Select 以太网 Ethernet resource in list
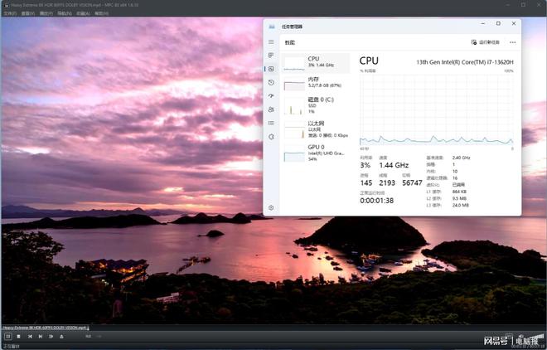547x350 pixels. pyautogui.click(x=316, y=129)
